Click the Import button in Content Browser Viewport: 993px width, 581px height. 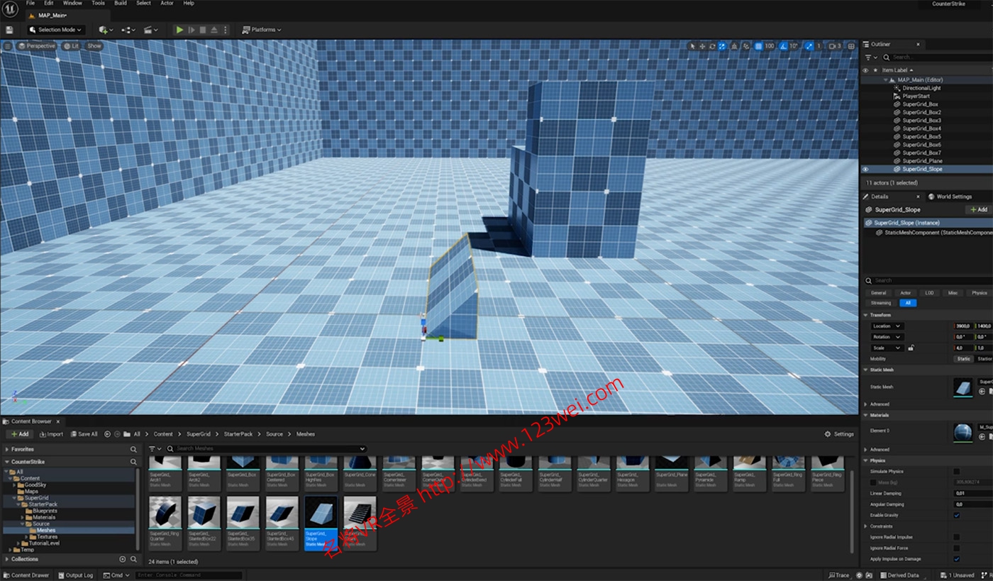[x=51, y=434]
